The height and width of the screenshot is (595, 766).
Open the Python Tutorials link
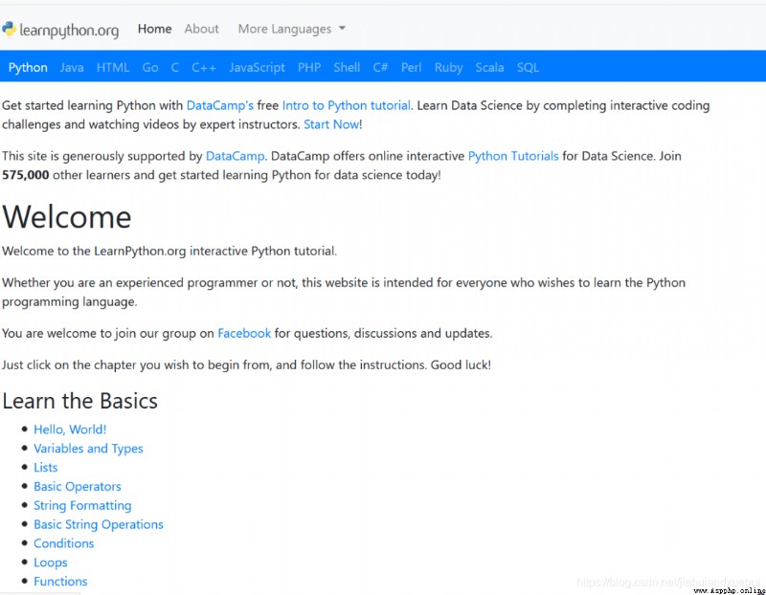[x=513, y=156]
